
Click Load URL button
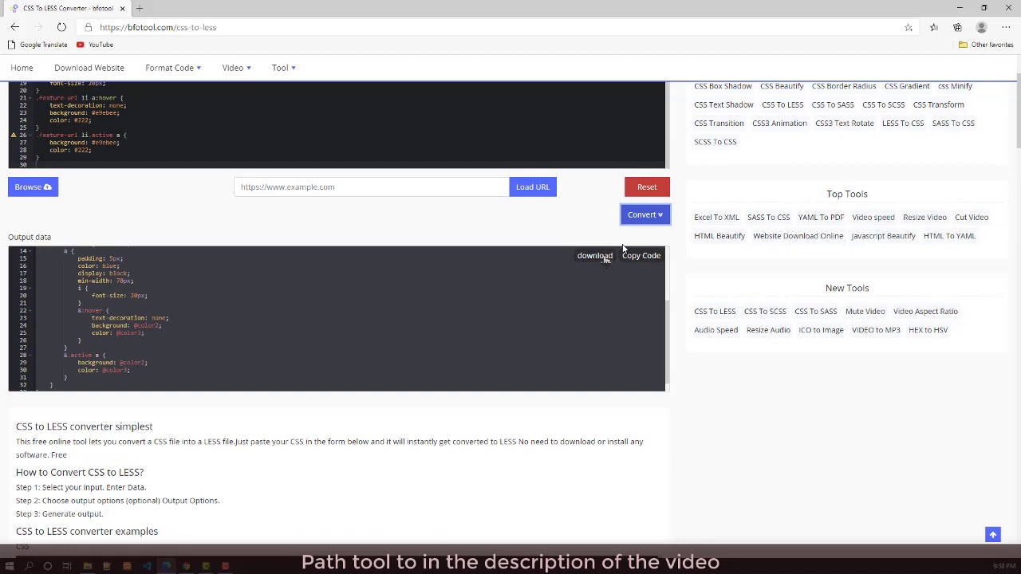533,187
